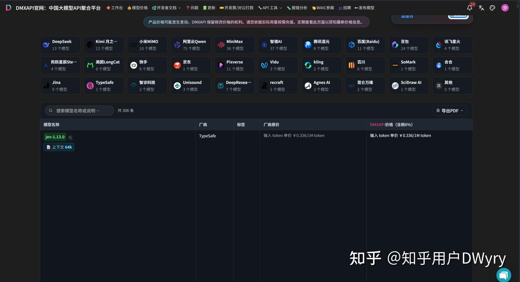Select the Unisound logo card
520x282 pixels.
191,86
